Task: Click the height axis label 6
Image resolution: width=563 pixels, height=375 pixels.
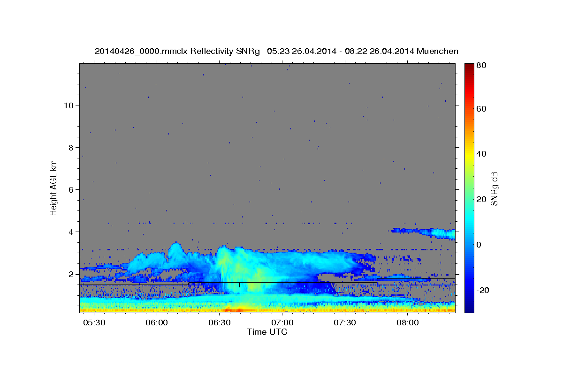Action: tap(70, 189)
